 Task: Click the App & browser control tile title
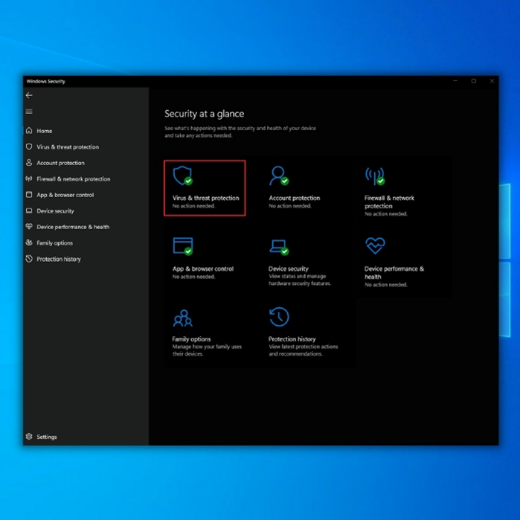coord(203,269)
